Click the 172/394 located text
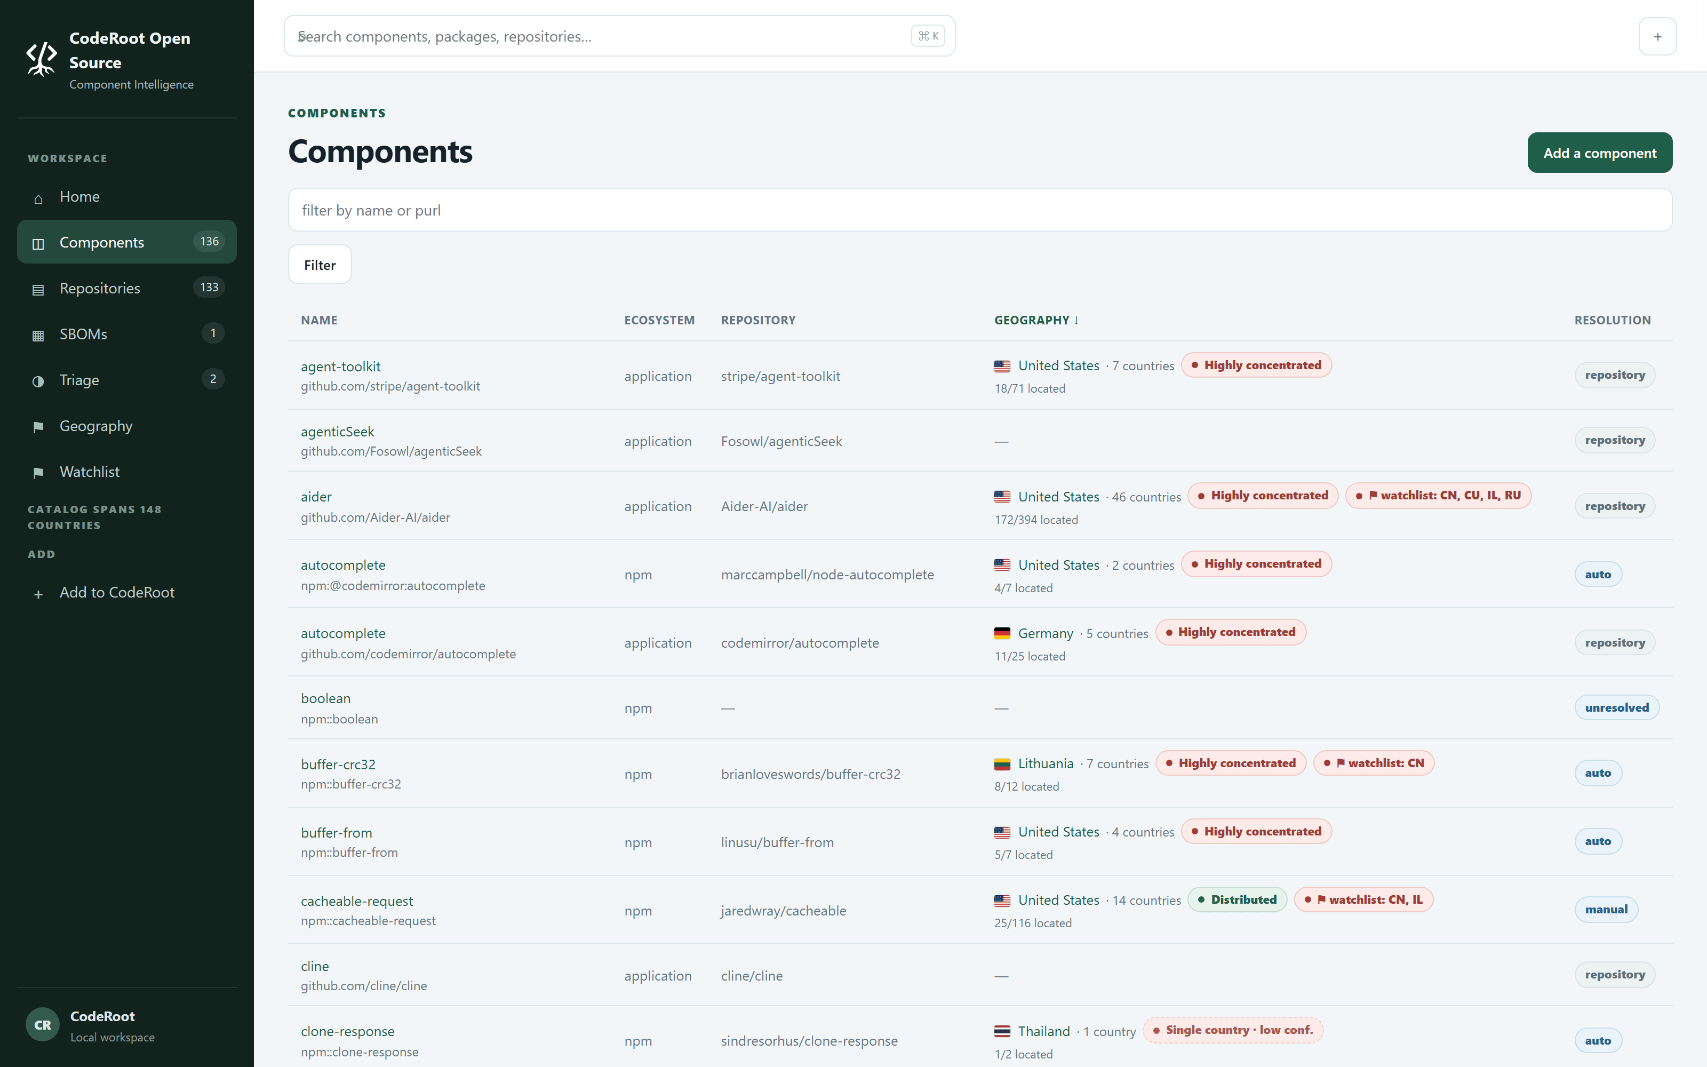This screenshot has height=1067, width=1707. pos(1036,520)
